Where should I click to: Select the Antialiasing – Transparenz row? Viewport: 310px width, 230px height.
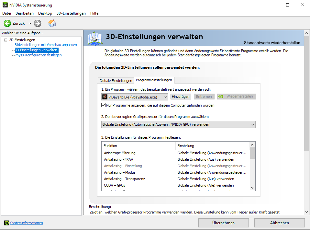coord(176,179)
